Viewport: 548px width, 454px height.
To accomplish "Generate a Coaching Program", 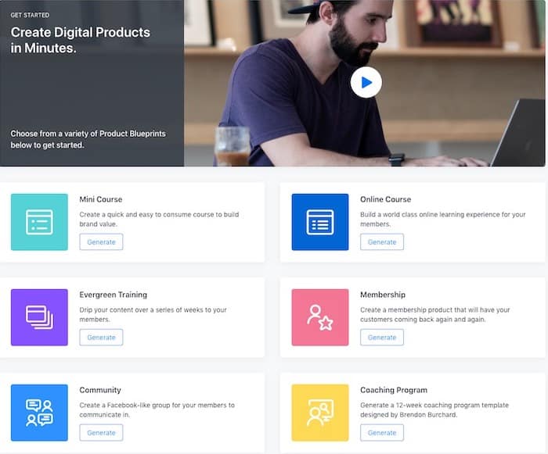I will point(382,432).
